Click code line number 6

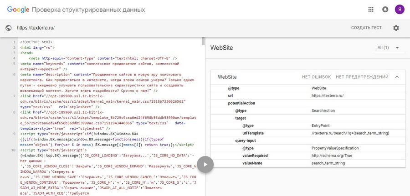coord(14,75)
